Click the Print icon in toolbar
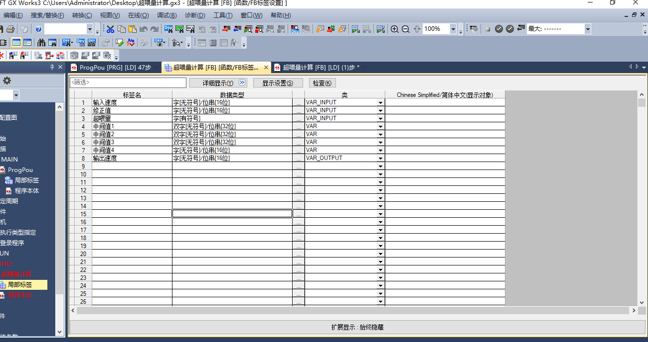648x342 pixels. (x=10, y=29)
